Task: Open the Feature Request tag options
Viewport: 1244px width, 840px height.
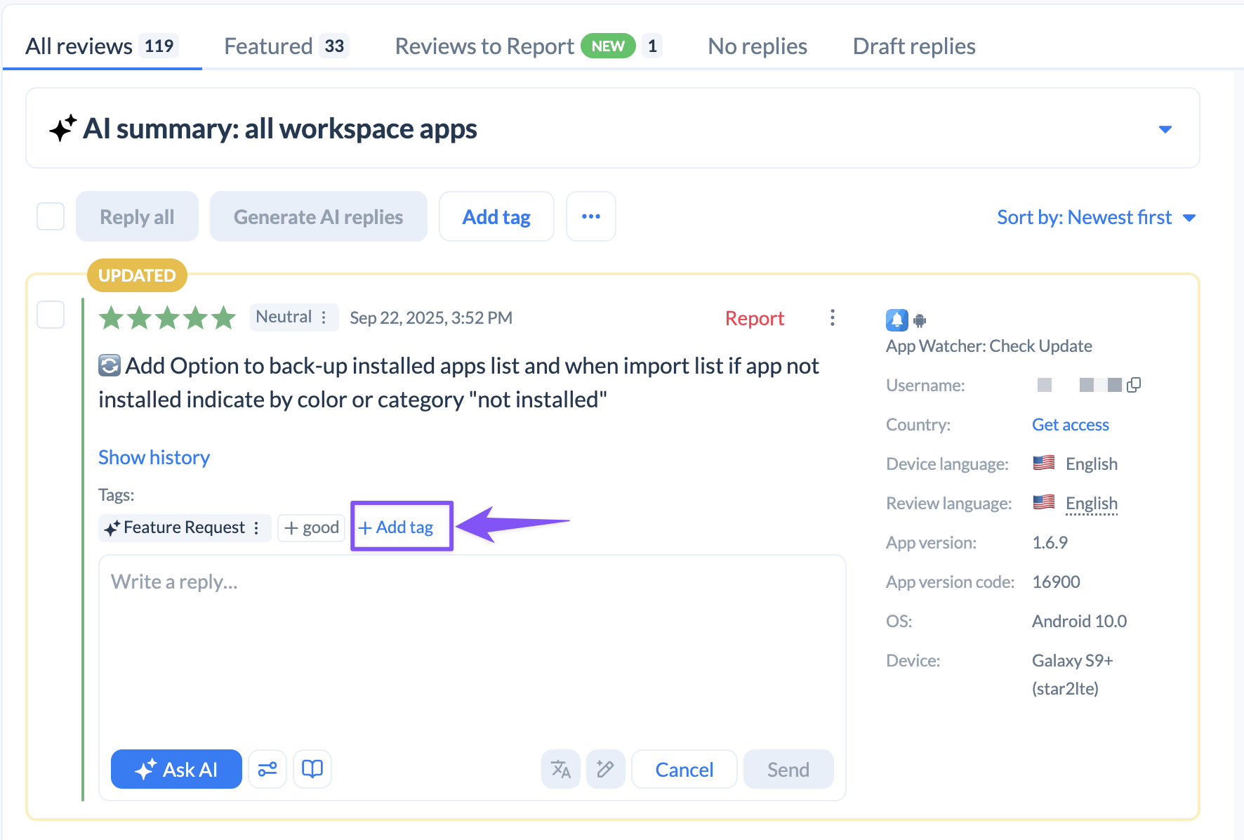Action: point(257,527)
